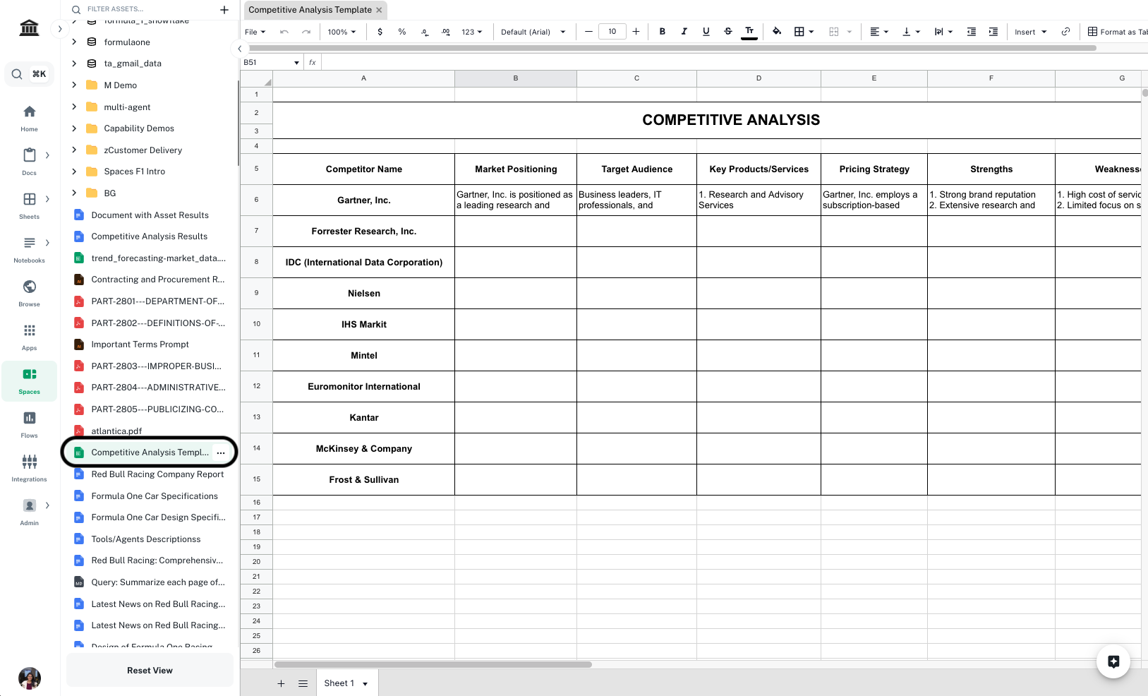
Task: Open more options for Competitive Analysis Template
Action: click(221, 452)
